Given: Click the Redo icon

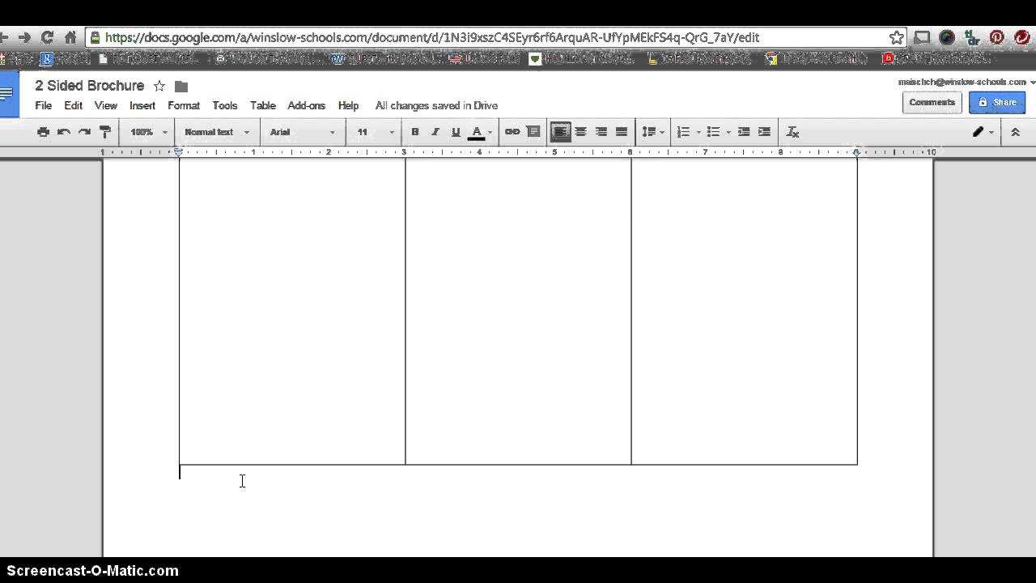Looking at the screenshot, I should [84, 131].
